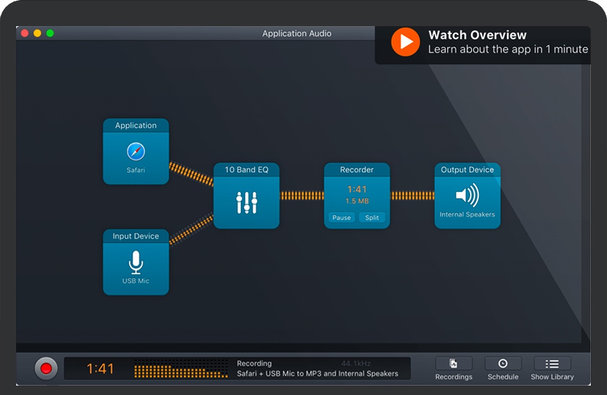Open the Recordings panel icon
Image resolution: width=607 pixels, height=395 pixels.
[x=453, y=364]
